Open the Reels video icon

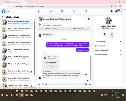point(62,11)
